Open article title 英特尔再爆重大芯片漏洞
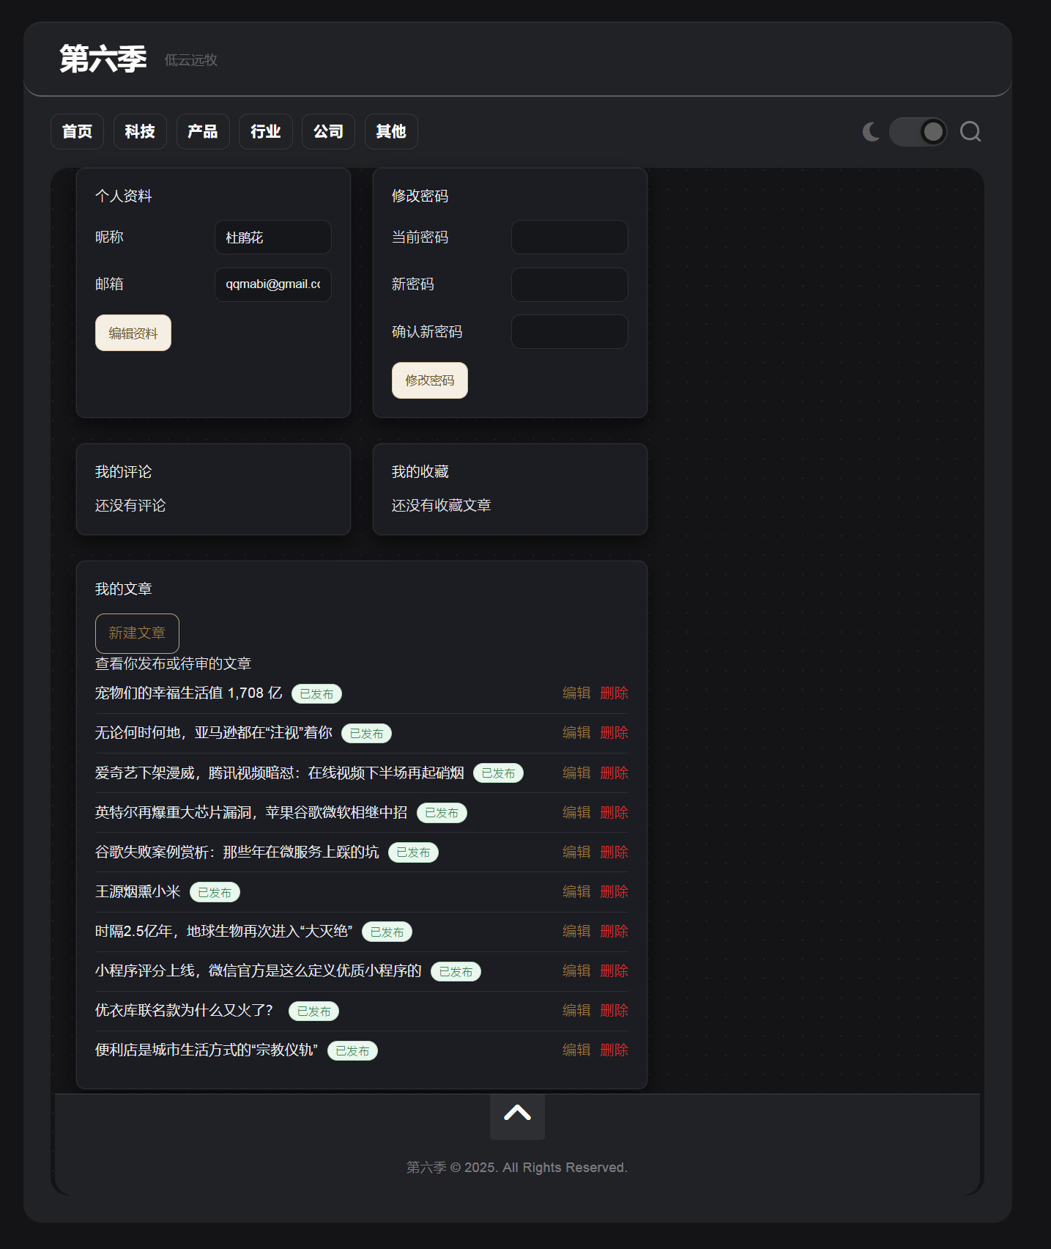1051x1249 pixels. coord(251,812)
